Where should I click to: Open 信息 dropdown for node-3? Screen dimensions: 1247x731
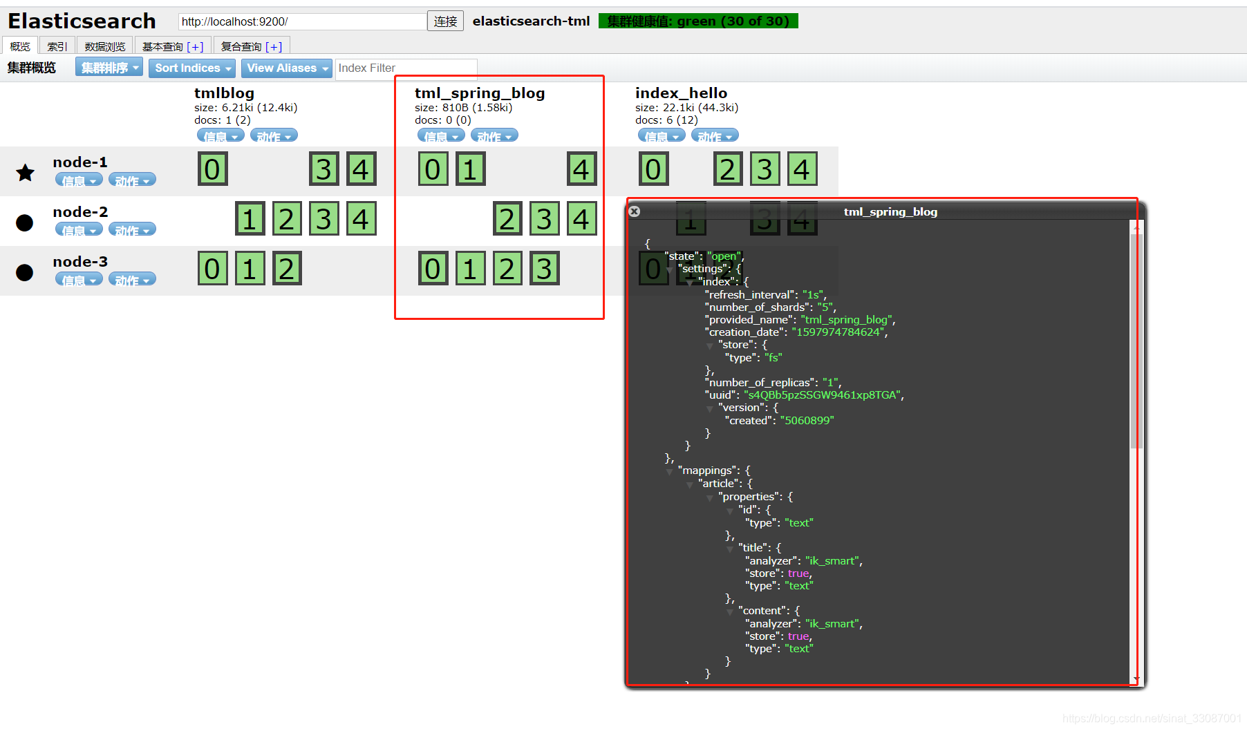(x=79, y=280)
